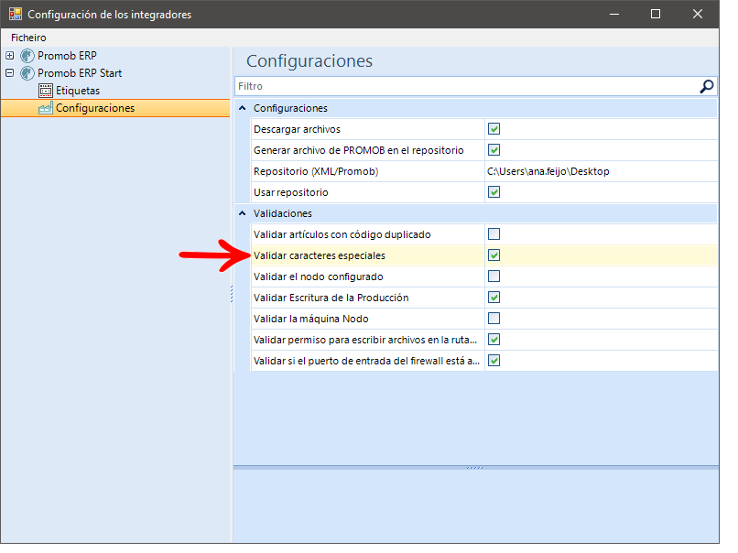Uncheck Descargar archivos checkbox

(x=494, y=128)
